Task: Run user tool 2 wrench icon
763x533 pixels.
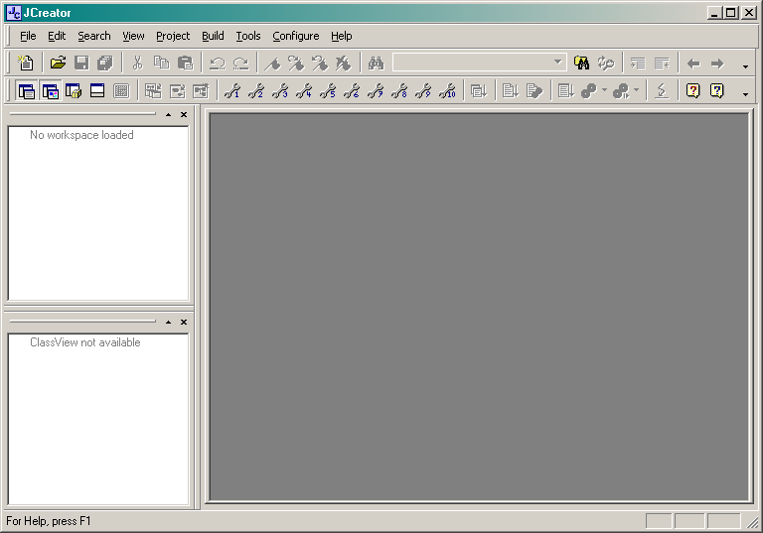Action: click(x=256, y=91)
